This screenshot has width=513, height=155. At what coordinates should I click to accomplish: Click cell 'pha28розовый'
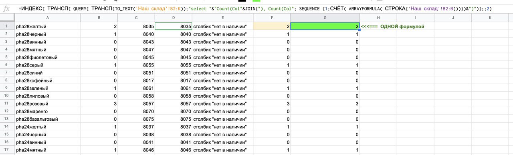48,104
